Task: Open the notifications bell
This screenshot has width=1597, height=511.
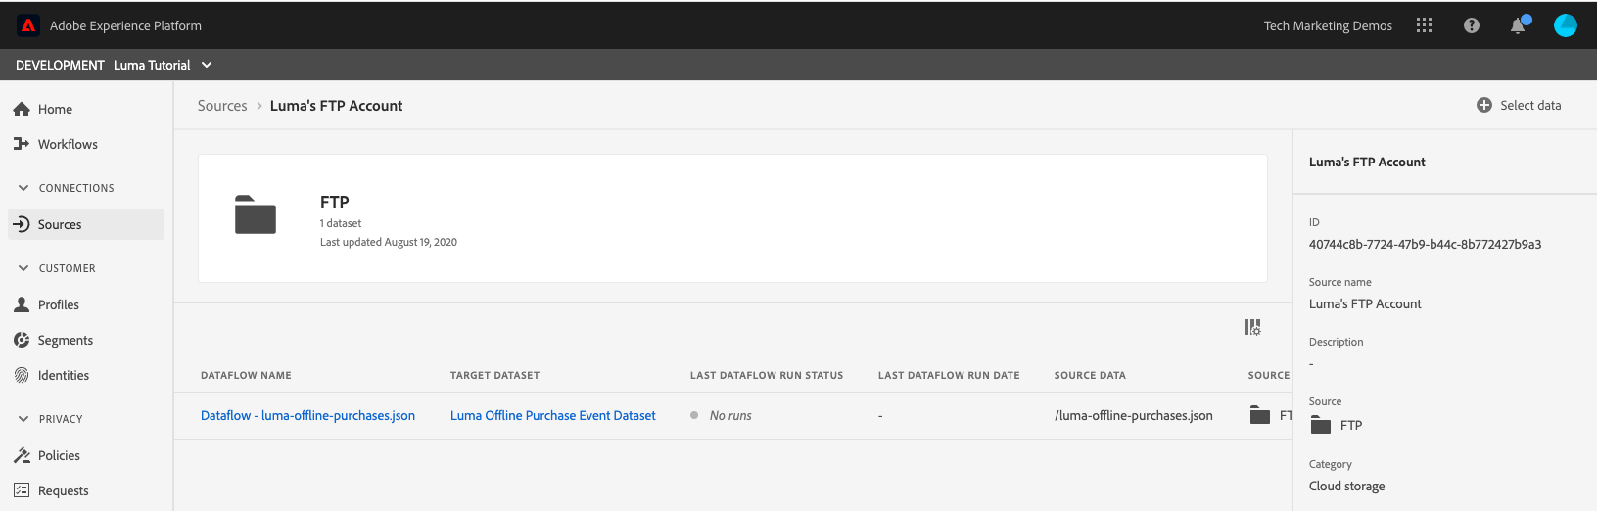Action: coord(1518,25)
